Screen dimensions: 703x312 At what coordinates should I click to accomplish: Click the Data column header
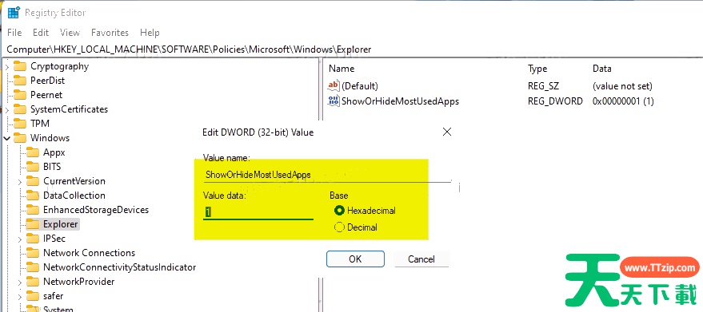tap(601, 69)
